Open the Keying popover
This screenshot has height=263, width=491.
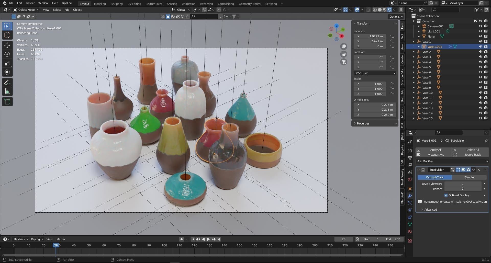point(37,239)
